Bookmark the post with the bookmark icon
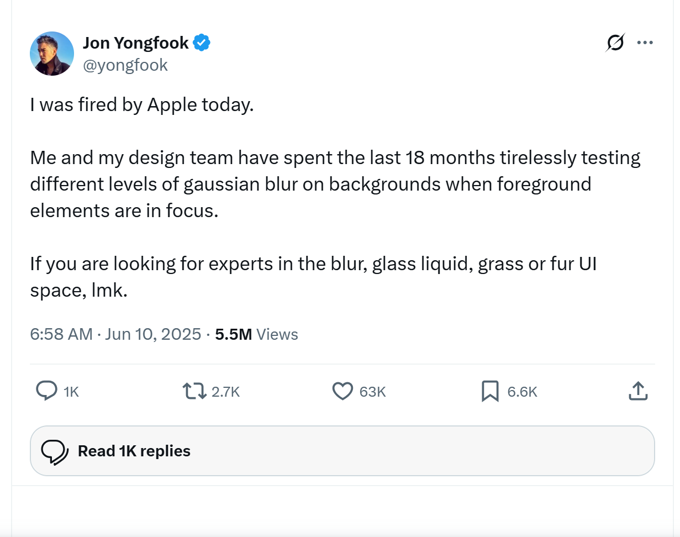This screenshot has height=537, width=680. (x=490, y=391)
